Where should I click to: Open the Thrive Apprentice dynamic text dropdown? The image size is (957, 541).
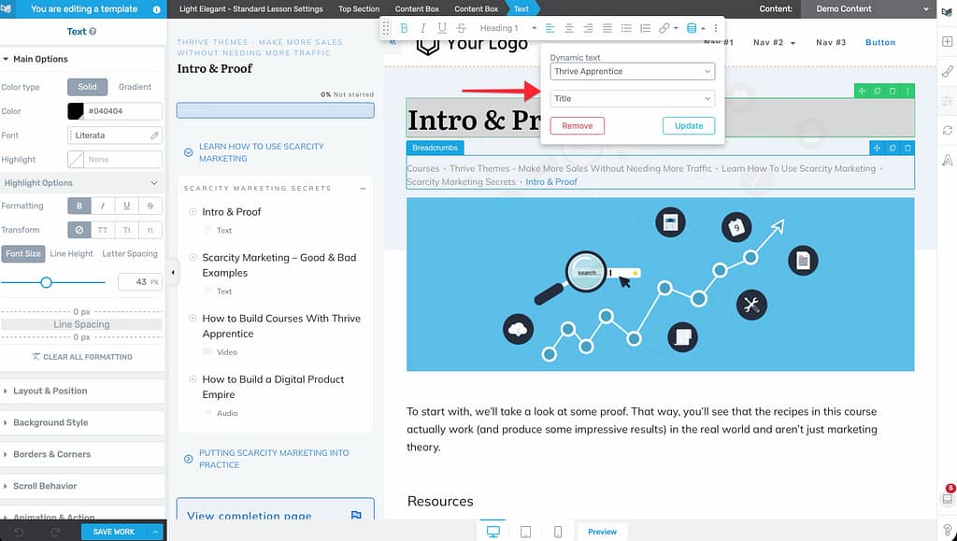tap(632, 71)
